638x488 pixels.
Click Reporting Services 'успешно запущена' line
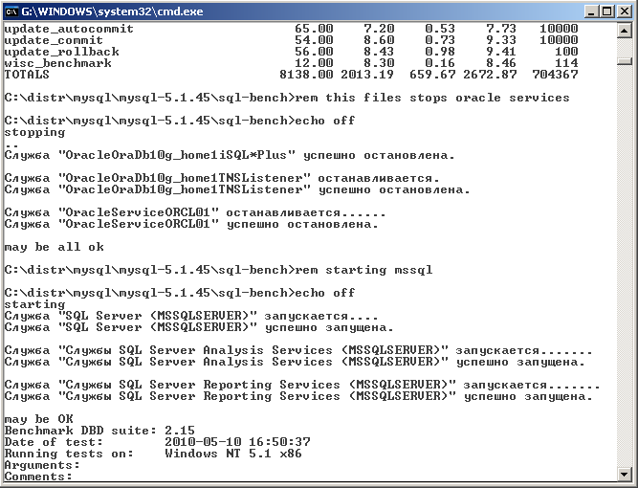click(x=298, y=396)
